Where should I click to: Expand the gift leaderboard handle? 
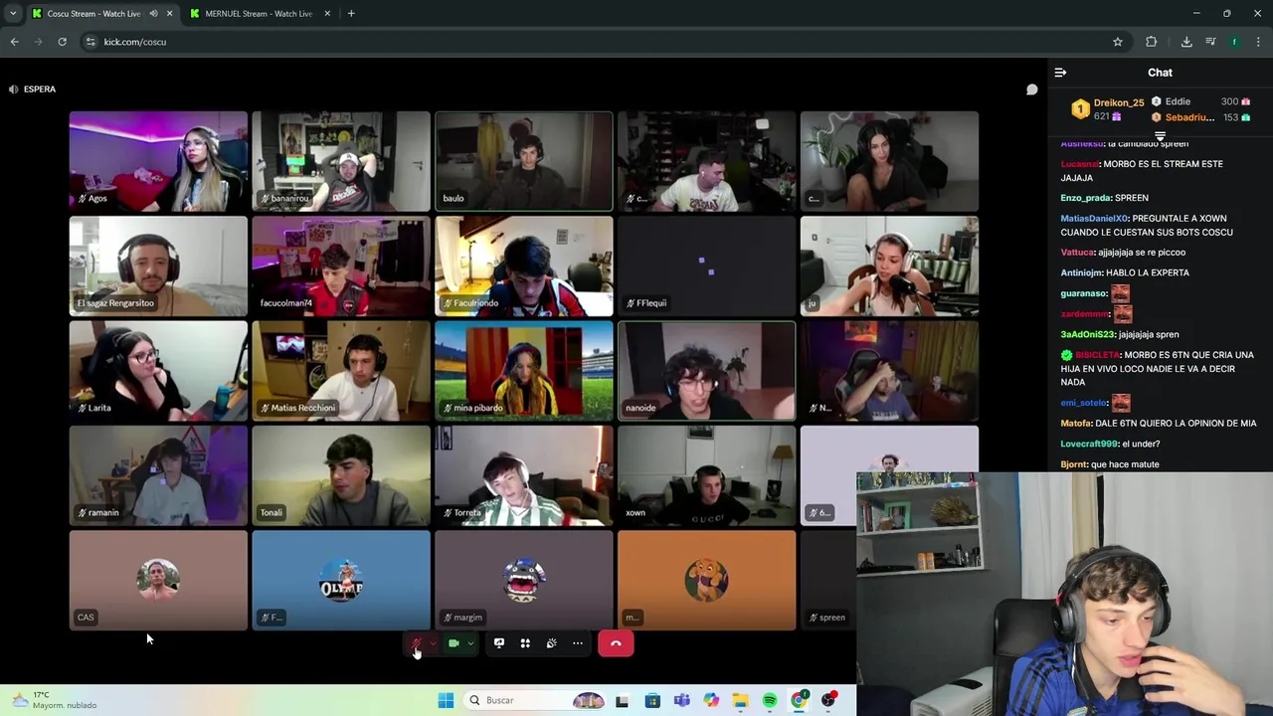(1160, 136)
